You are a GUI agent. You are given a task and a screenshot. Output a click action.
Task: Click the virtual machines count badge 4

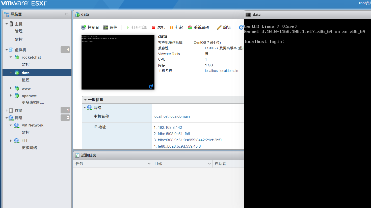point(65,50)
